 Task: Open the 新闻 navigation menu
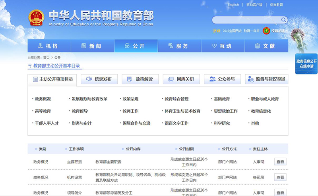tap(93, 46)
